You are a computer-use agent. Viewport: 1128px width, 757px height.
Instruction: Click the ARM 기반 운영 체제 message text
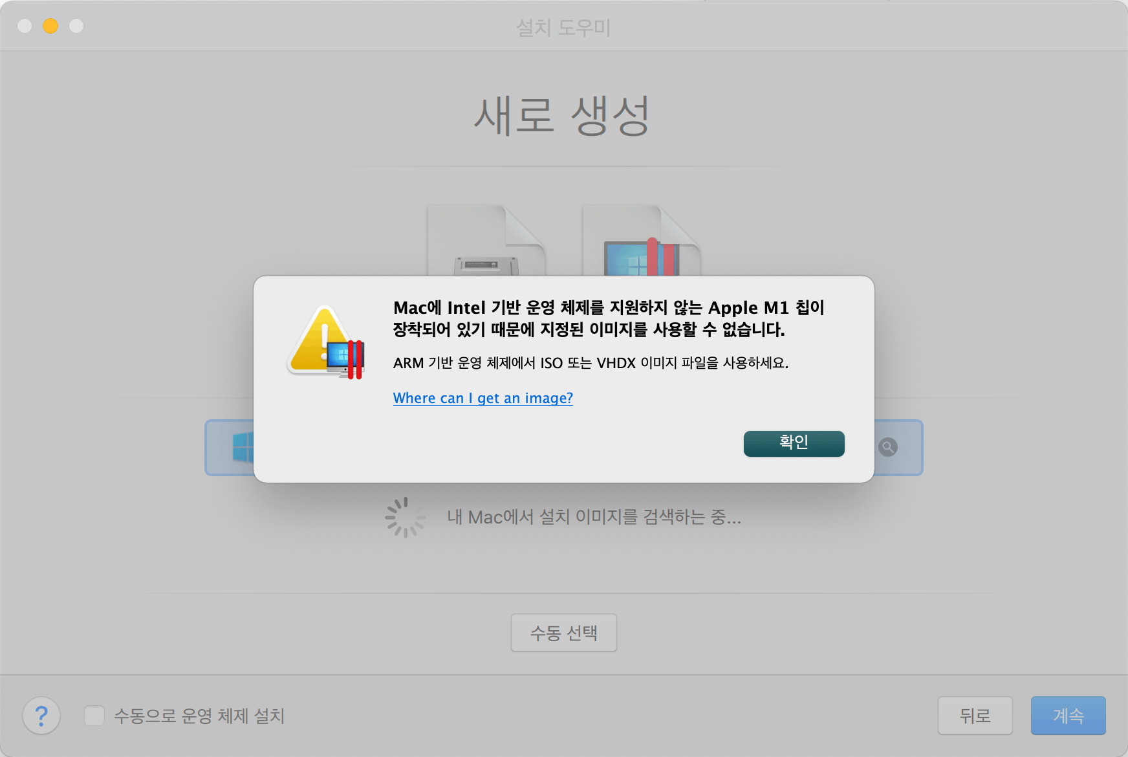(591, 363)
